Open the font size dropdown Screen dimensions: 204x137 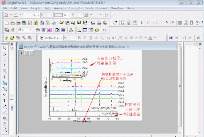point(70,38)
